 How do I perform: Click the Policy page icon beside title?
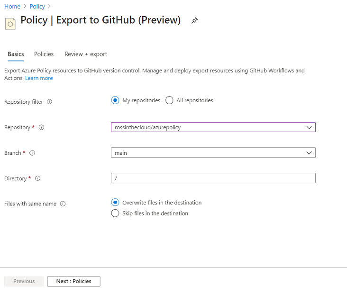10,24
